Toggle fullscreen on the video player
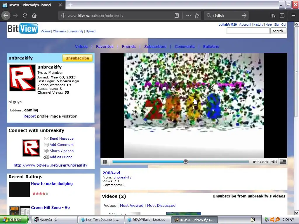299x224 pixels. (283, 162)
